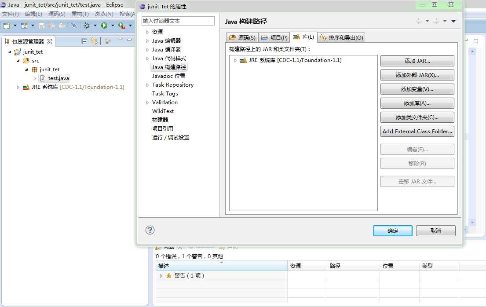This screenshot has width=486, height=307.
Task: Open the Debug dropdown arrow
Action: pos(95,26)
